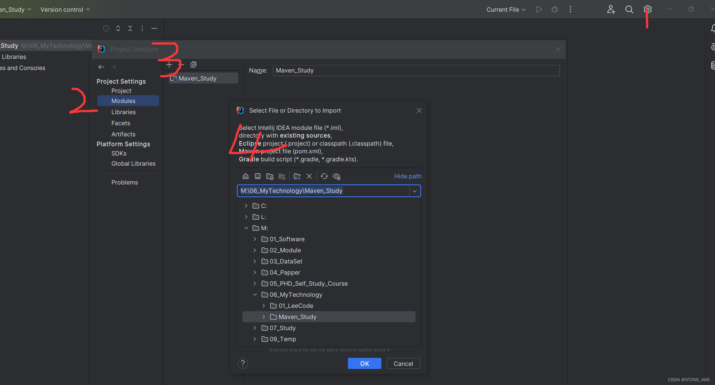The width and height of the screenshot is (715, 385).
Task: Expand the Maven_Study folder in tree
Action: coord(264,317)
